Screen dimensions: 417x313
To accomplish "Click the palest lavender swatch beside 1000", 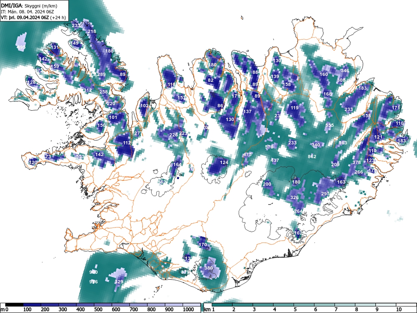I will 191,305.
